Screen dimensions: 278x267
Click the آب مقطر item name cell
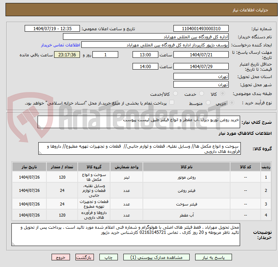click(187, 215)
